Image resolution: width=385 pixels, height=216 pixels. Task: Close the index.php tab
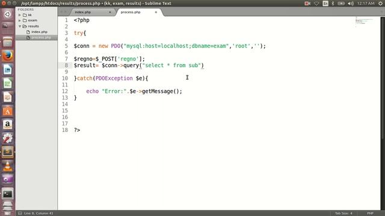[x=110, y=12]
